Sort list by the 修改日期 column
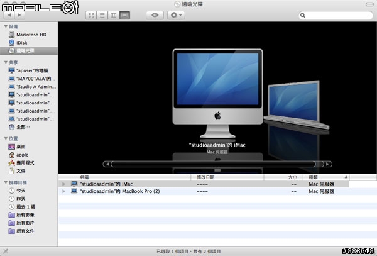 tap(227, 177)
